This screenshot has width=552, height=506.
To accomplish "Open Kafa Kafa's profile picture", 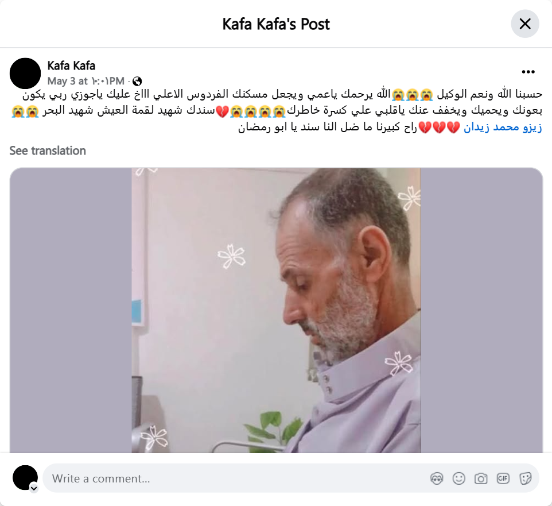I will 25,74.
